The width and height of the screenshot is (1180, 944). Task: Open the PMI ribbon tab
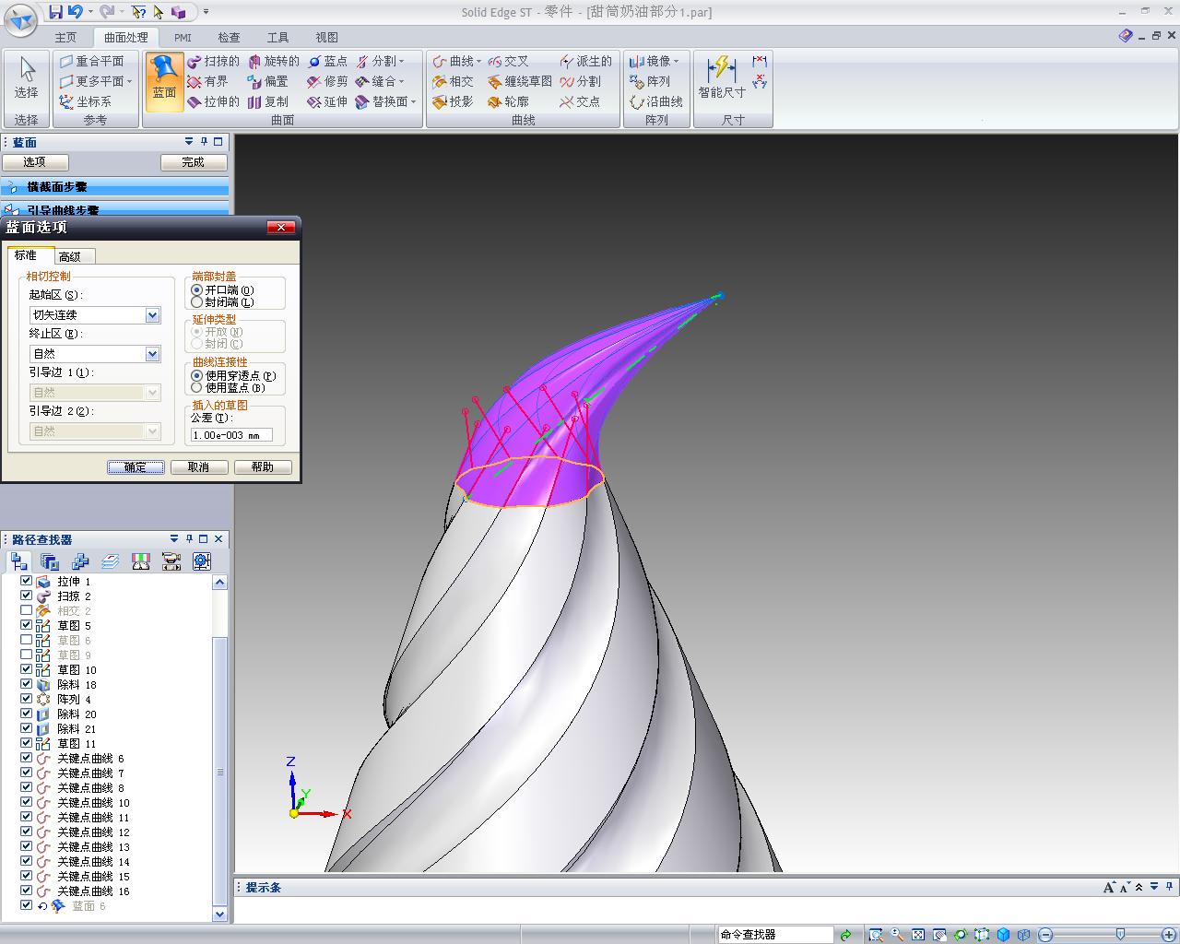coord(183,38)
